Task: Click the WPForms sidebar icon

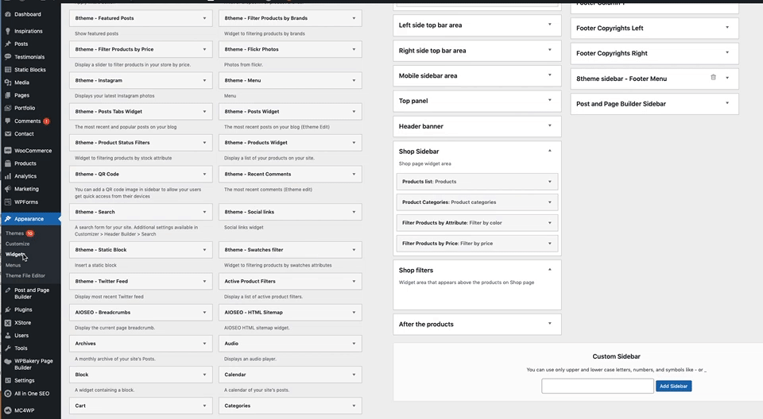Action: [8, 202]
